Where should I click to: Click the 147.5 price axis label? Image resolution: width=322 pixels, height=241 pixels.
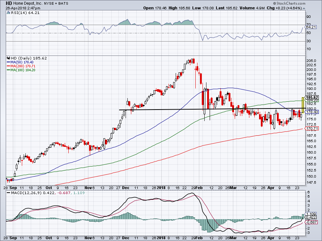(x=312, y=182)
